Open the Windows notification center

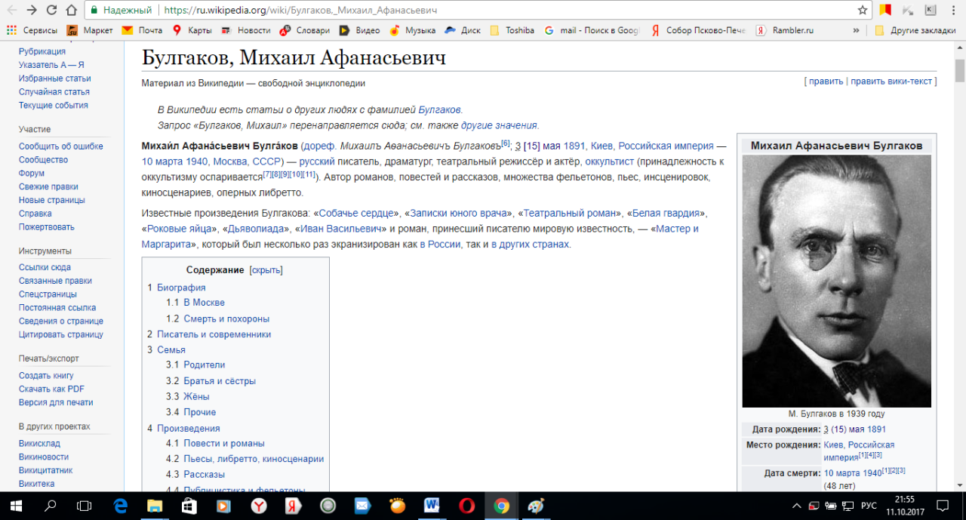coord(942,506)
